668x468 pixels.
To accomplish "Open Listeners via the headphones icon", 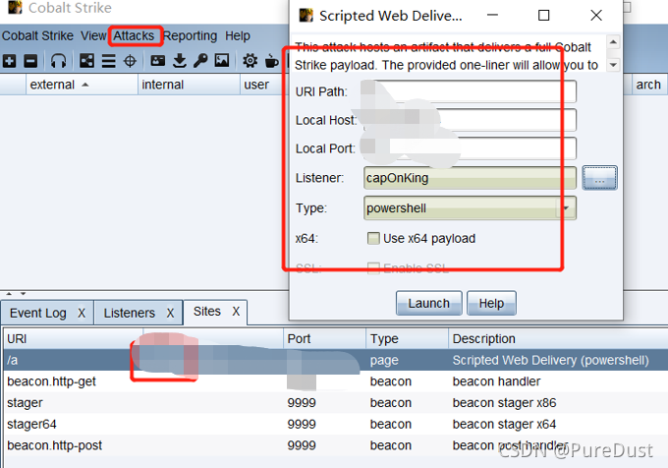I will [58, 61].
